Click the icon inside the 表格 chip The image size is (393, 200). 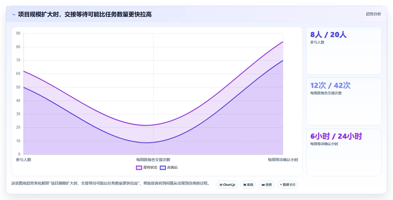coord(245,185)
